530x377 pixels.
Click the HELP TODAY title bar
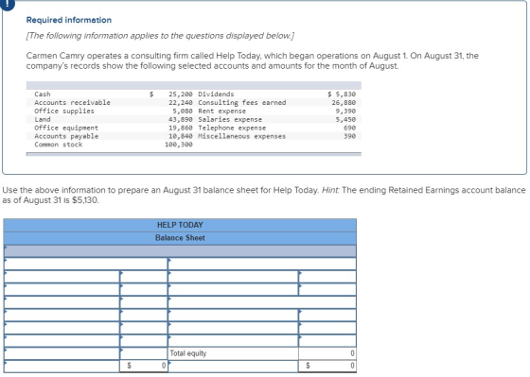tap(180, 225)
